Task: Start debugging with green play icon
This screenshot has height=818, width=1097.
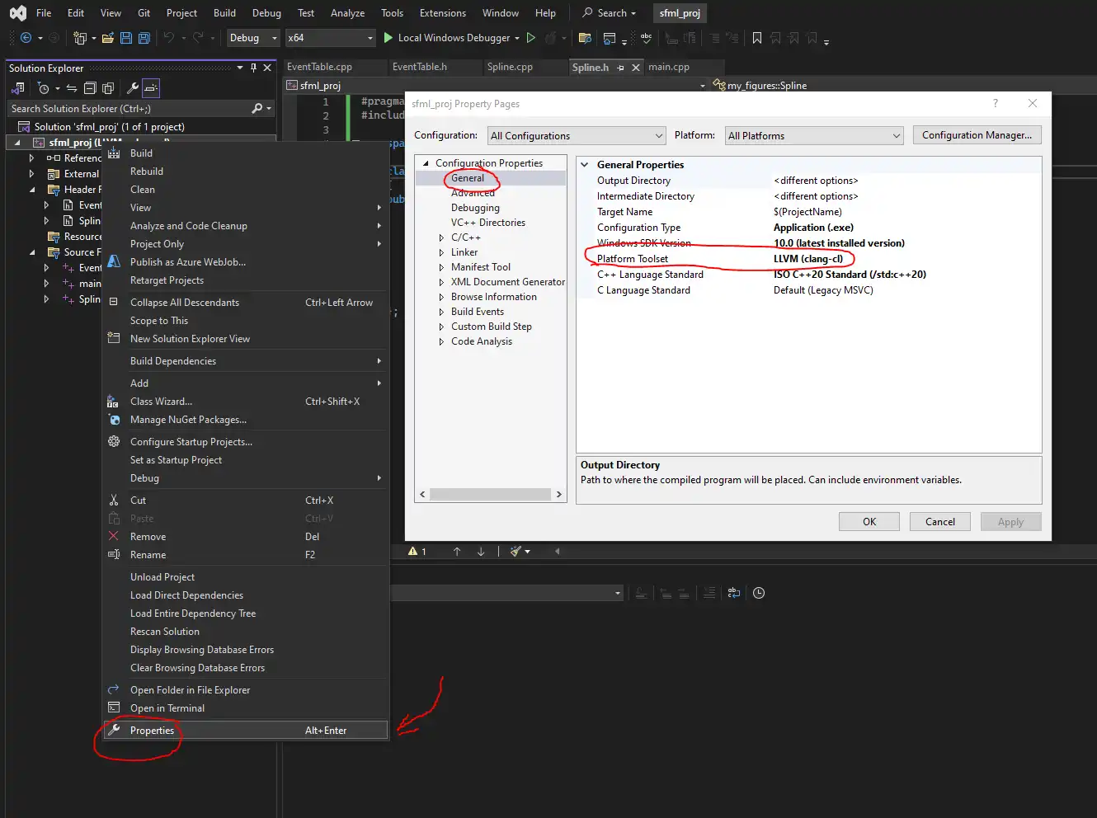Action: point(388,38)
